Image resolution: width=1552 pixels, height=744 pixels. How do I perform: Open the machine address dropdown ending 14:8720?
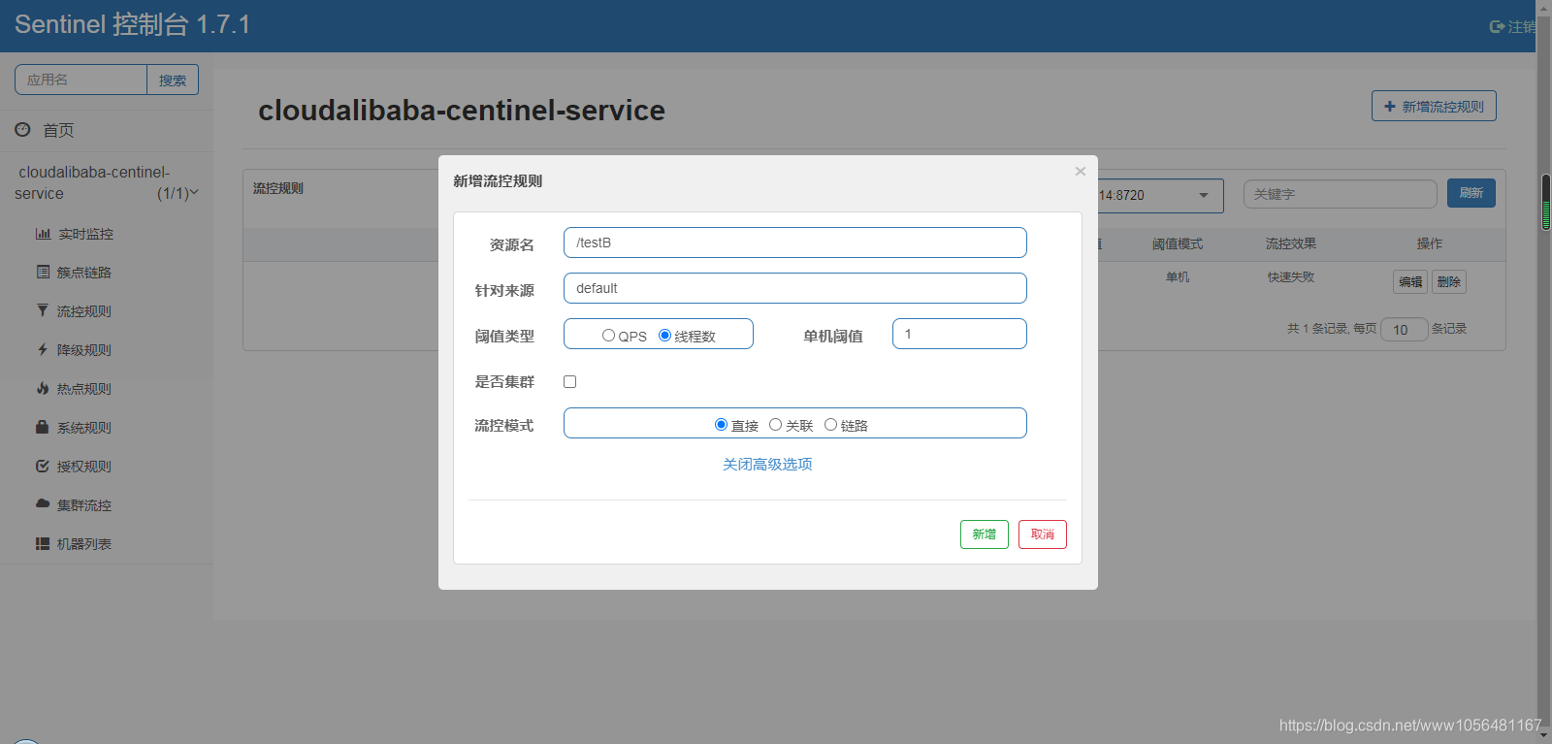tap(1160, 195)
